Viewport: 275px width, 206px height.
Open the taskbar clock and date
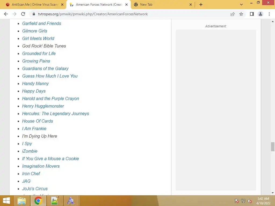pyautogui.click(x=263, y=201)
